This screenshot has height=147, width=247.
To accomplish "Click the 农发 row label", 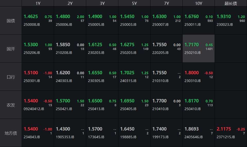I will [11, 105].
